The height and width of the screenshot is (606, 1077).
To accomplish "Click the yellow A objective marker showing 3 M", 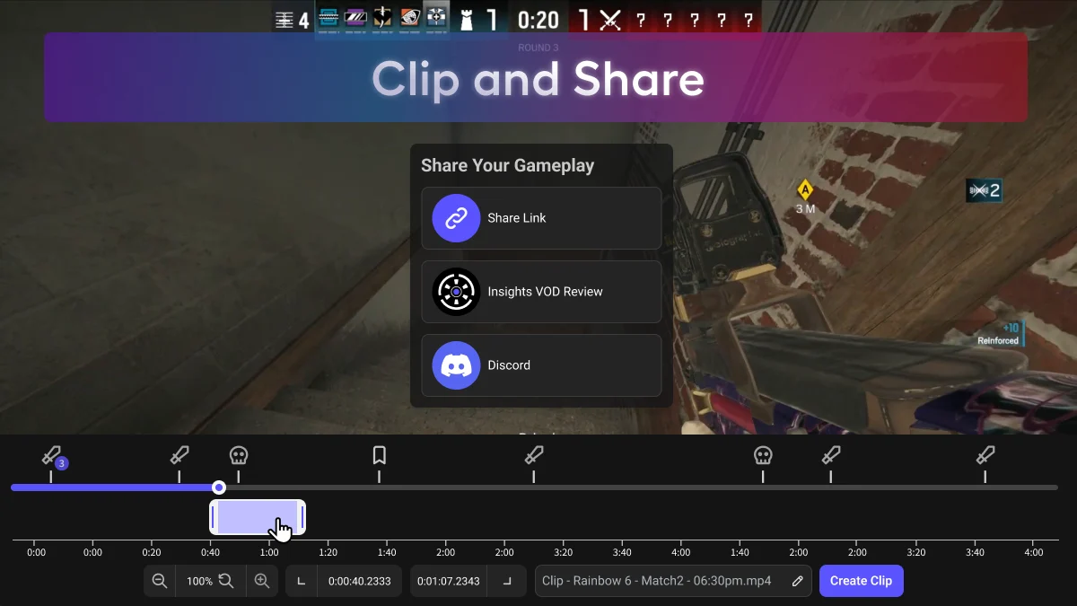I will 805,189.
